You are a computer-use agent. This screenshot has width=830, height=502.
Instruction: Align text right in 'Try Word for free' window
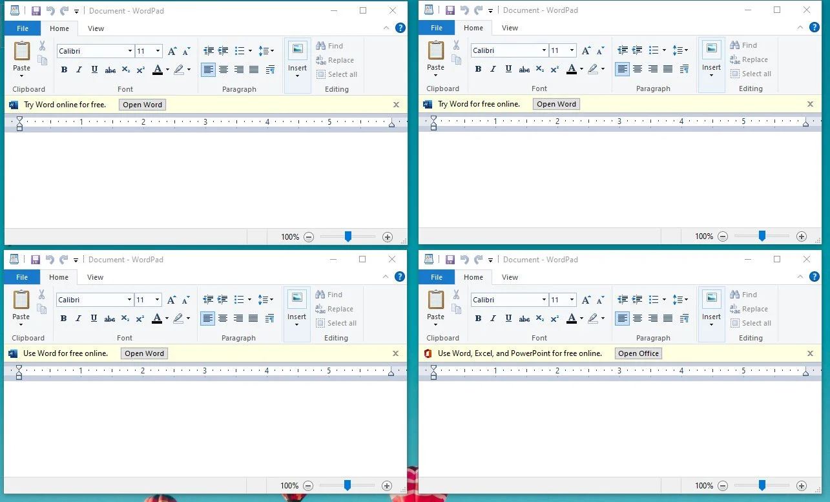(653, 69)
